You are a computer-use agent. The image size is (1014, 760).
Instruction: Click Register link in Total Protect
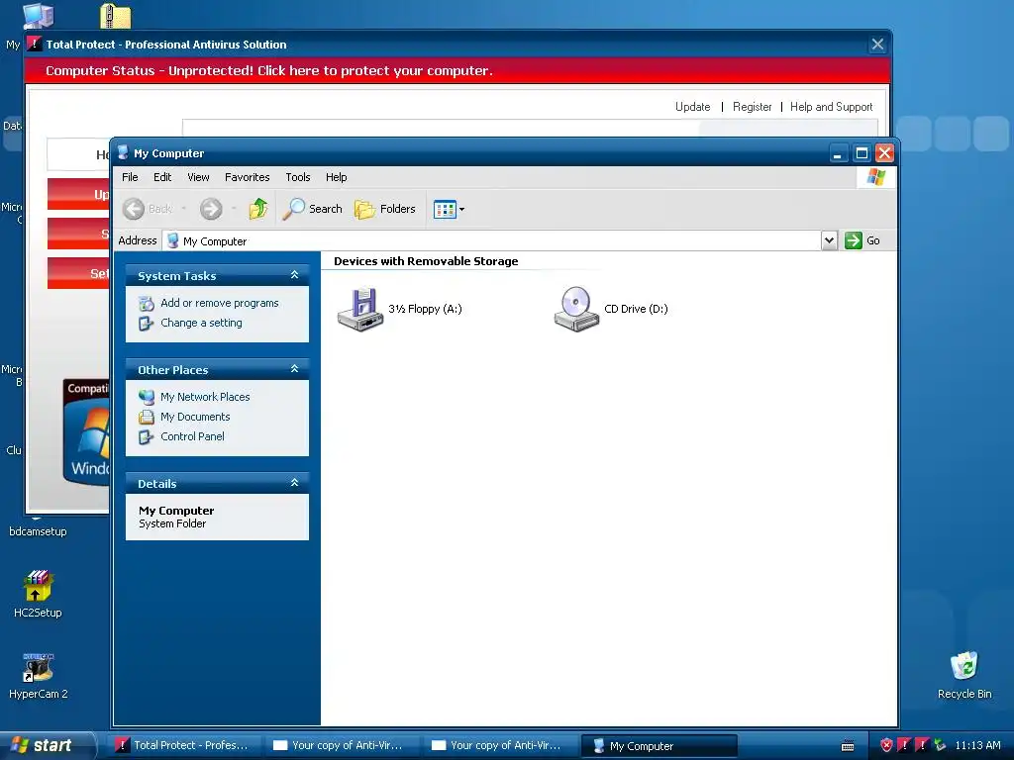(753, 107)
